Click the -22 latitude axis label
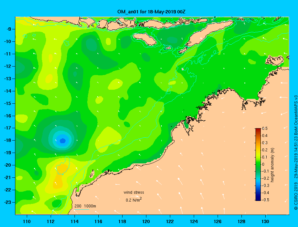The height and width of the screenshot is (227, 298). click(8, 190)
